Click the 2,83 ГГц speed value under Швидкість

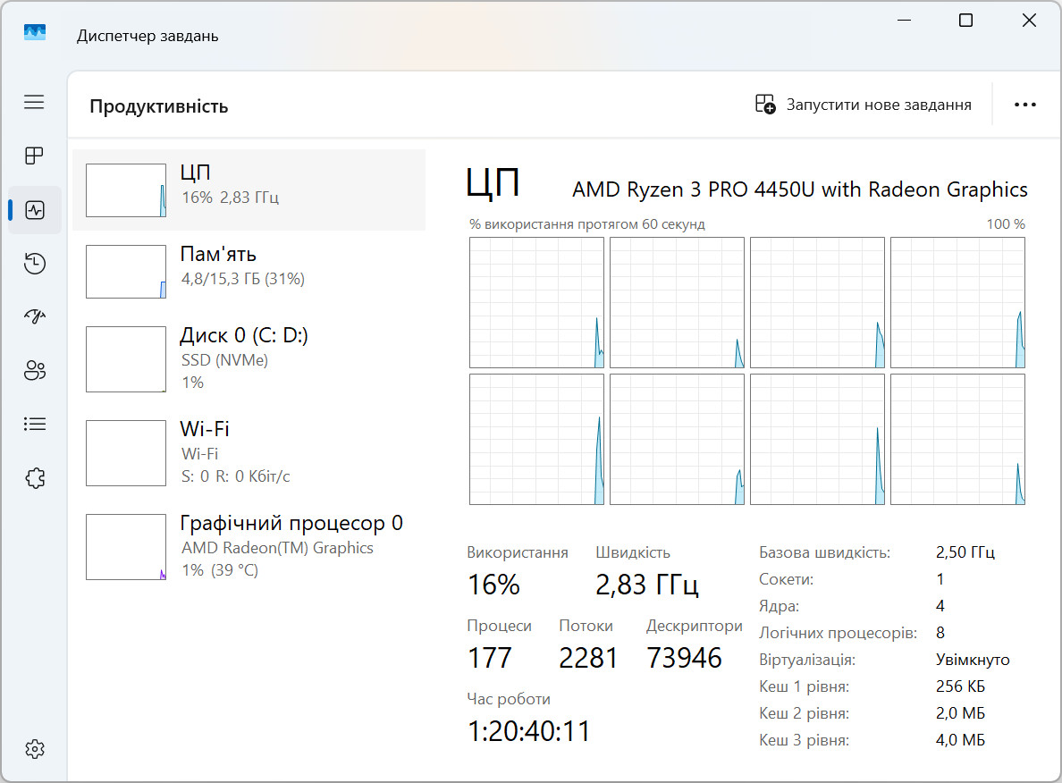(647, 585)
